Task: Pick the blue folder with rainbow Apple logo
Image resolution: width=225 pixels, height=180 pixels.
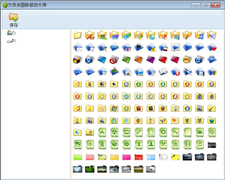Action: (163, 47)
